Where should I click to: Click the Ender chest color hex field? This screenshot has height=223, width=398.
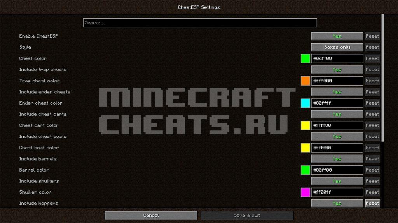pos(337,103)
